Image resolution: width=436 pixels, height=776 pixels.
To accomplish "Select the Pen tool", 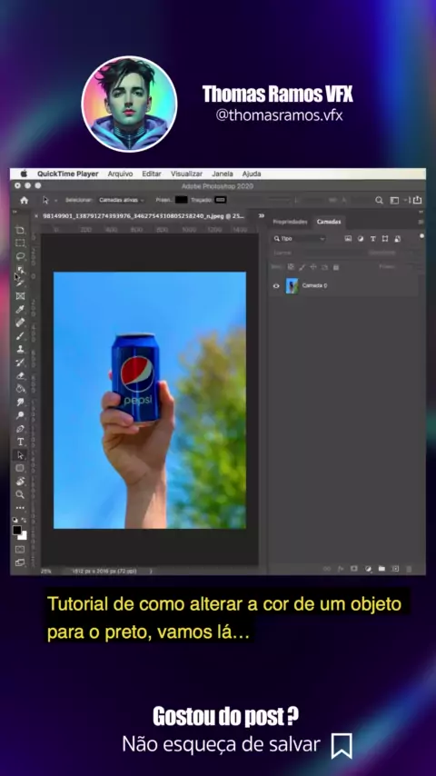I will (x=20, y=429).
